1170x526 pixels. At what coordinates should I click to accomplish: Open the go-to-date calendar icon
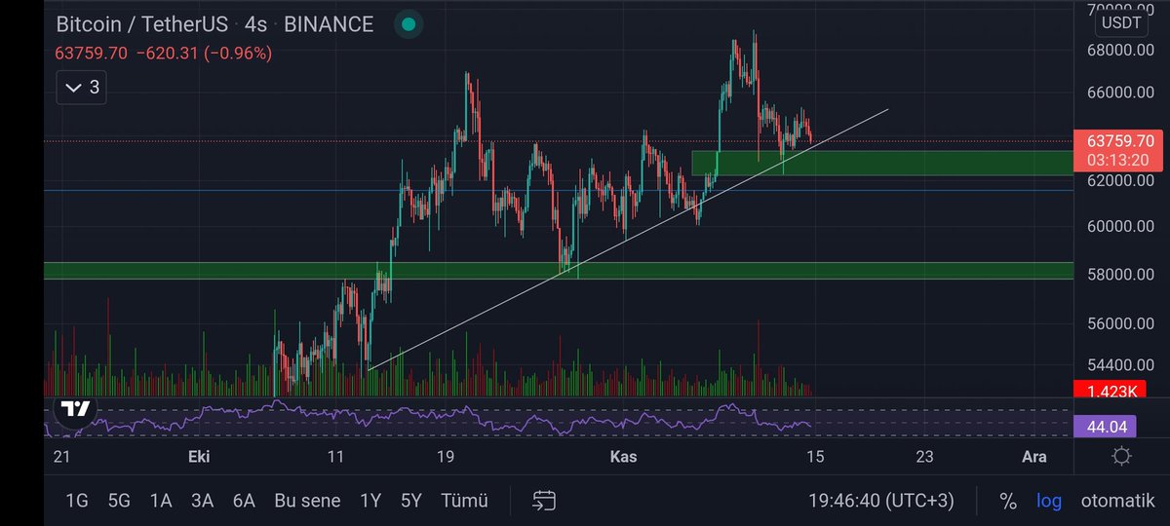tap(544, 501)
